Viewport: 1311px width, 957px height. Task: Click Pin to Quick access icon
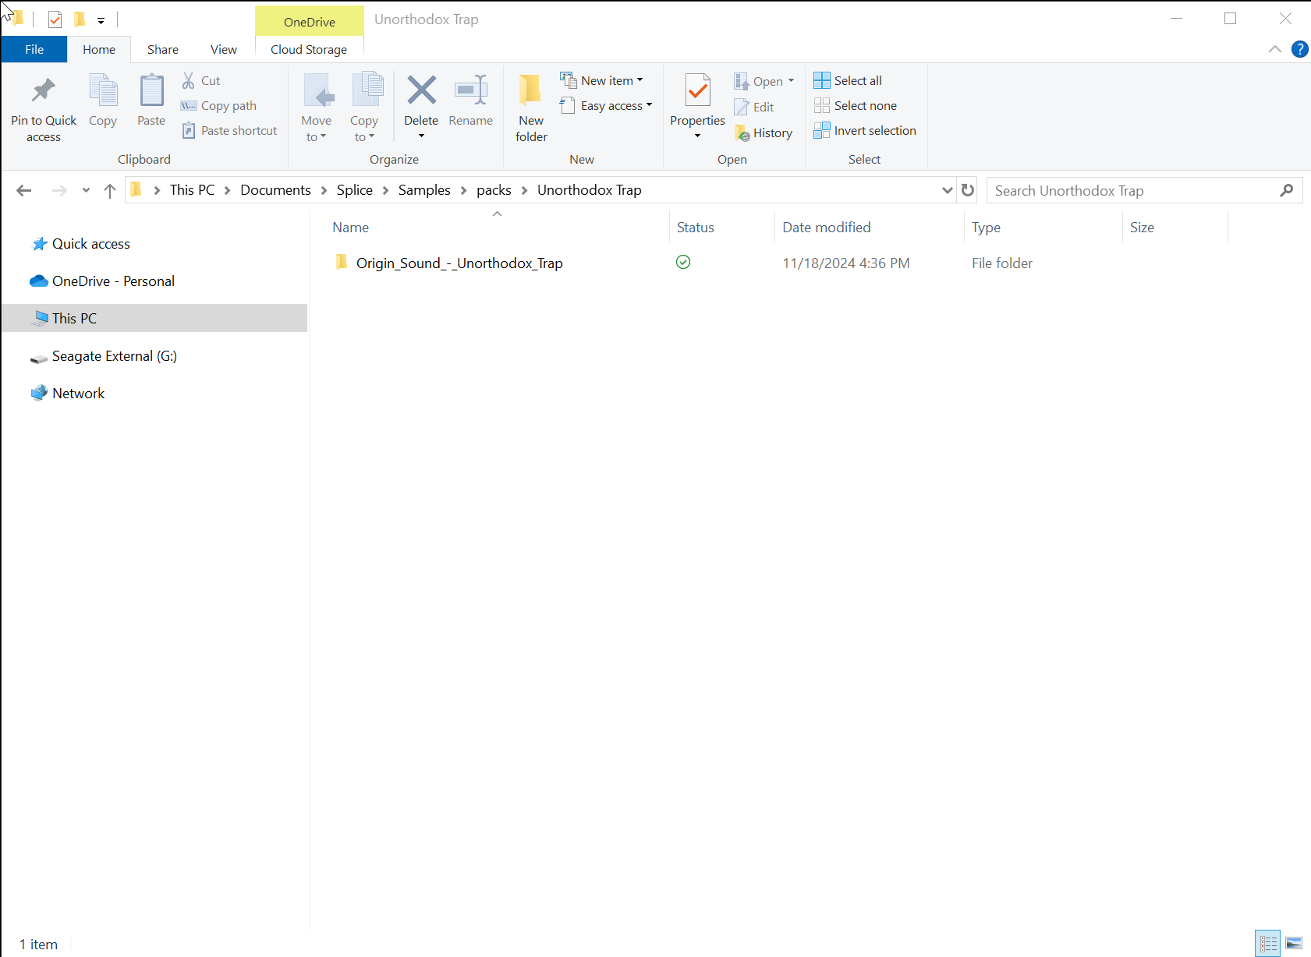[44, 92]
